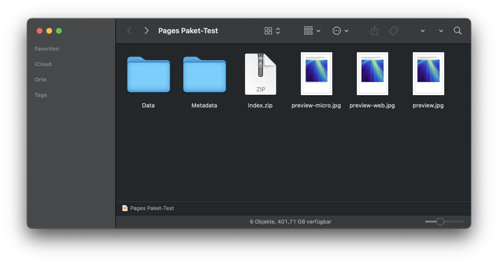The height and width of the screenshot is (264, 498).
Task: Click the forward navigation arrow
Action: [146, 31]
